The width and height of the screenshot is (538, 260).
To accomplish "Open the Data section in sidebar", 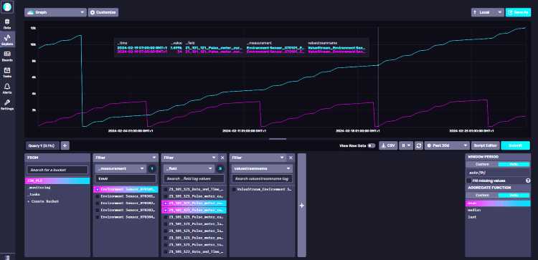I will click(7, 24).
